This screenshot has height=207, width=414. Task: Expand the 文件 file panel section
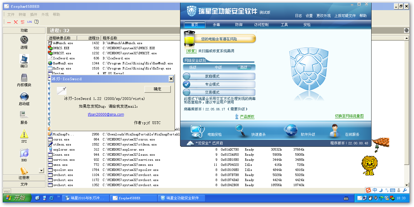pyautogui.click(x=24, y=184)
